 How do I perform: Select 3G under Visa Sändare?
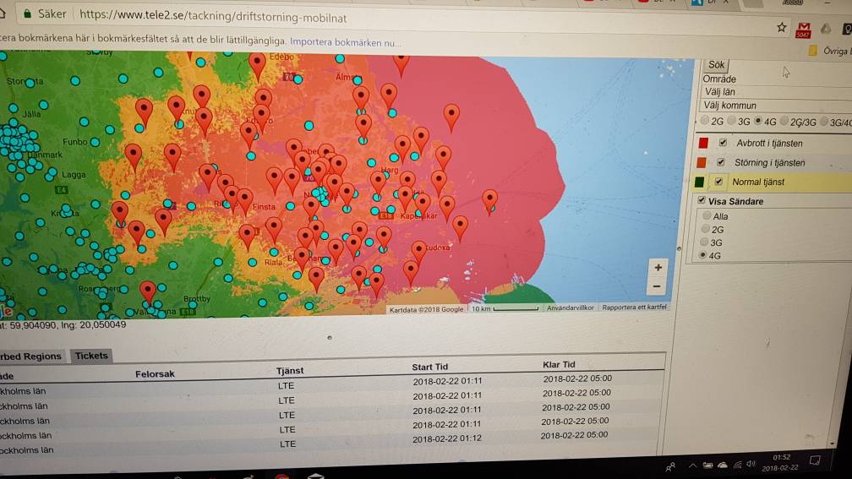point(704,242)
